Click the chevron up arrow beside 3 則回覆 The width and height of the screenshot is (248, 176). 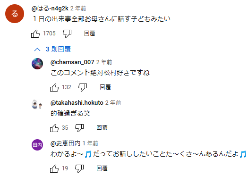(37, 50)
